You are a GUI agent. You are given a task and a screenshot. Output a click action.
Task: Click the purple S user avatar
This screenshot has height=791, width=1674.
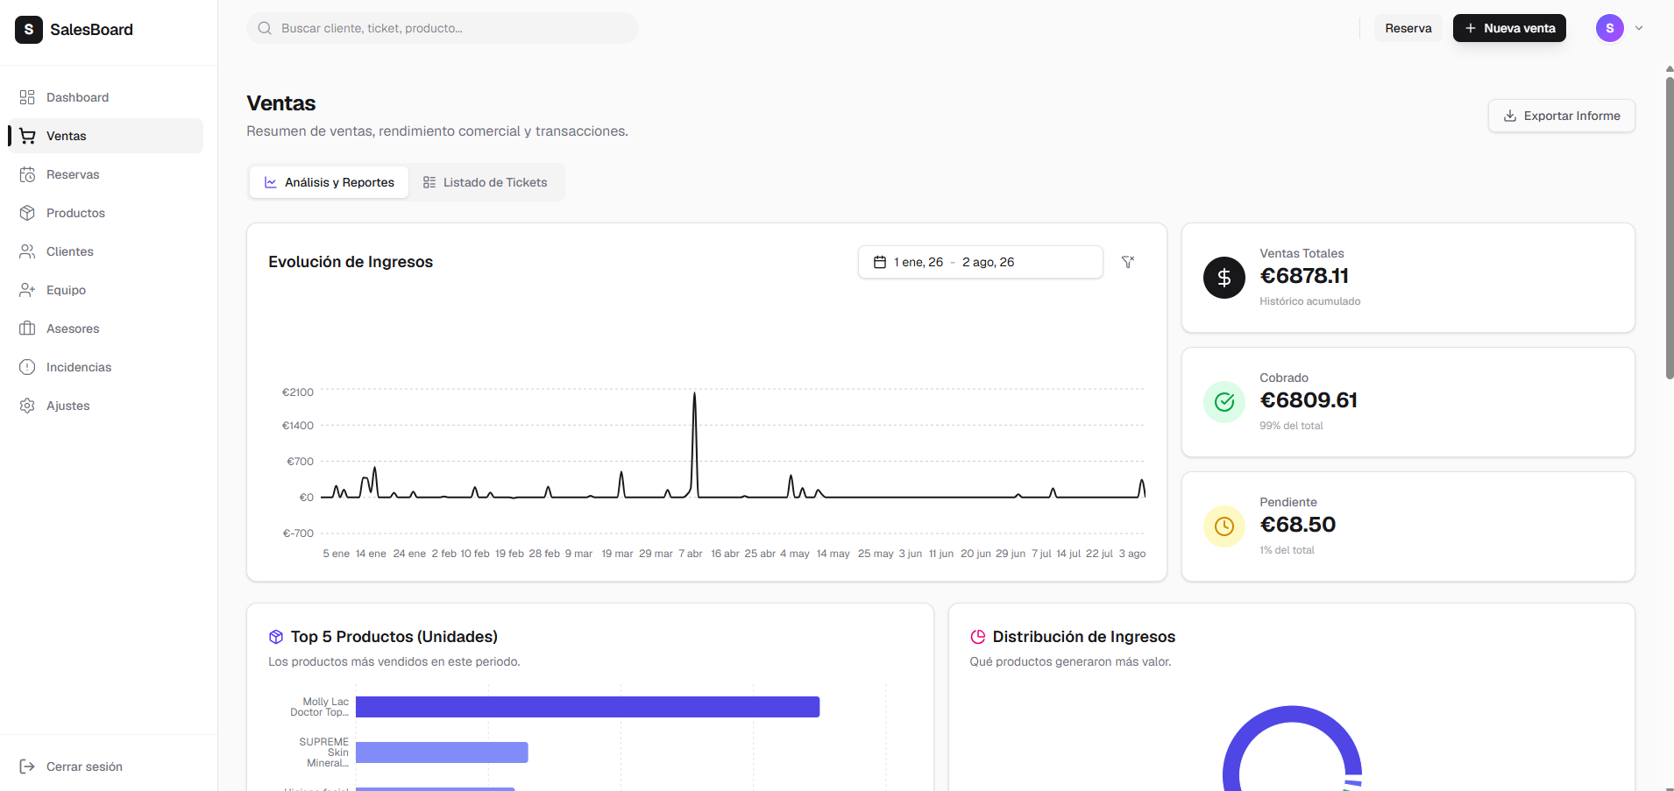(1610, 28)
